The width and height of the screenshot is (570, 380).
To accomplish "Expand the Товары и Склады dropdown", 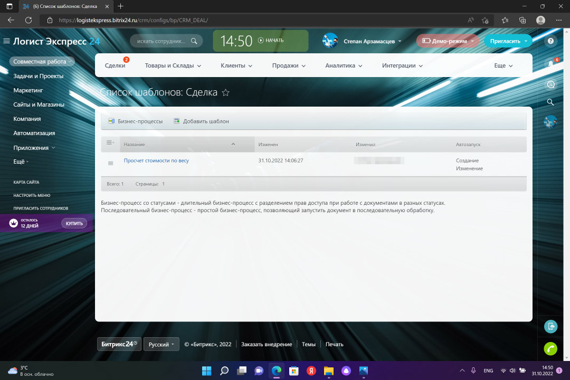I will point(173,66).
